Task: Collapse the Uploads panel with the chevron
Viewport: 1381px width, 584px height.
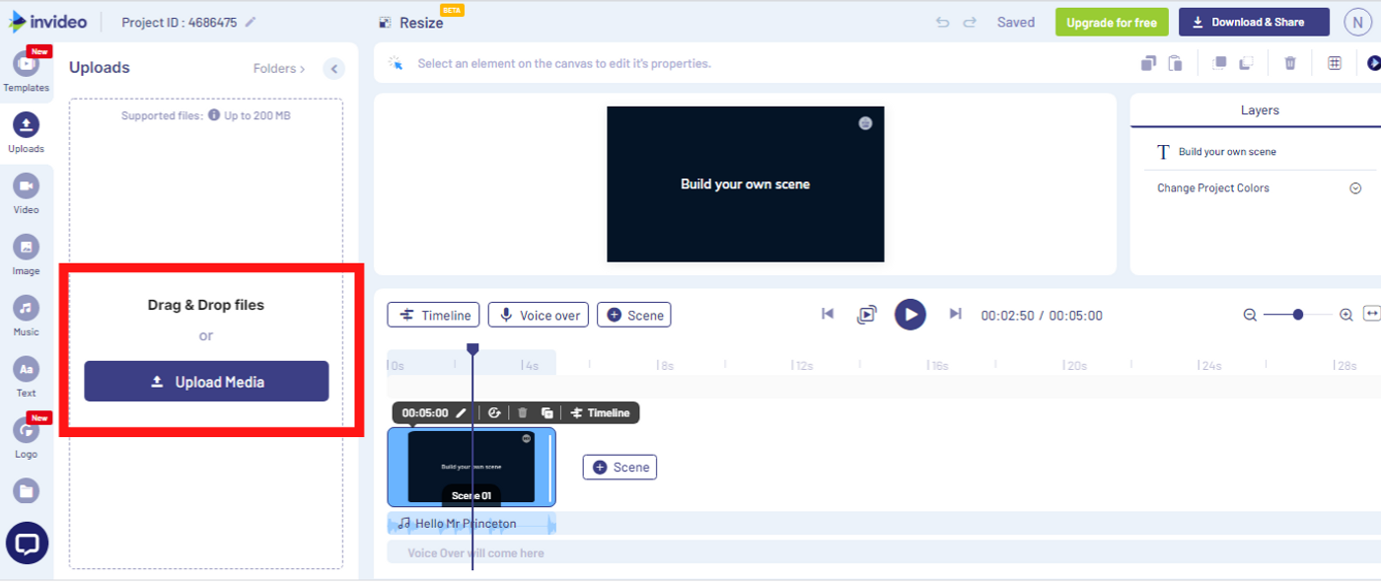Action: (x=333, y=68)
